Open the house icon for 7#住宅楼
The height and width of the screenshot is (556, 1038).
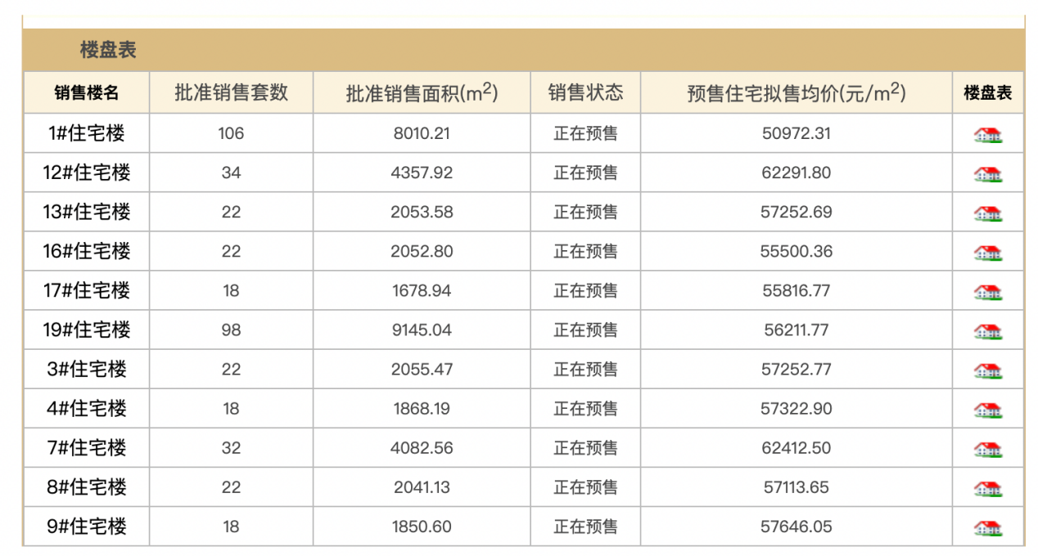(x=988, y=448)
